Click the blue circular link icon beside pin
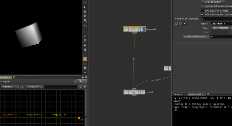The width and height of the screenshot is (232, 126). click(x=85, y=81)
